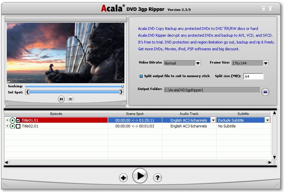Pause the video preview playback
Image resolution: width=285 pixels, height=192 pixels.
pyautogui.click(x=61, y=99)
